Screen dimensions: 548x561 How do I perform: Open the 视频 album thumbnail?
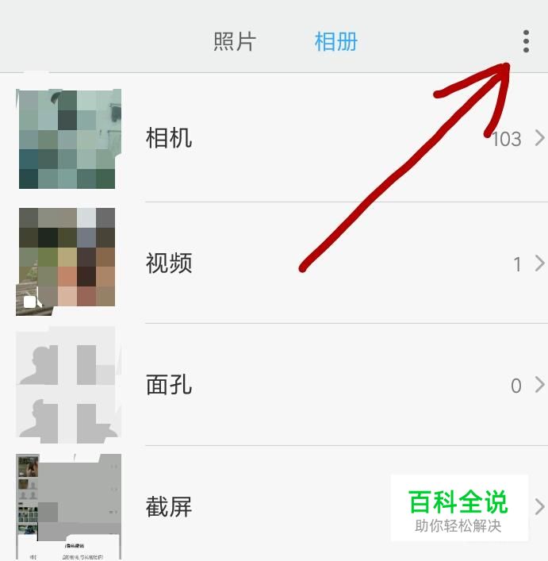point(67,261)
